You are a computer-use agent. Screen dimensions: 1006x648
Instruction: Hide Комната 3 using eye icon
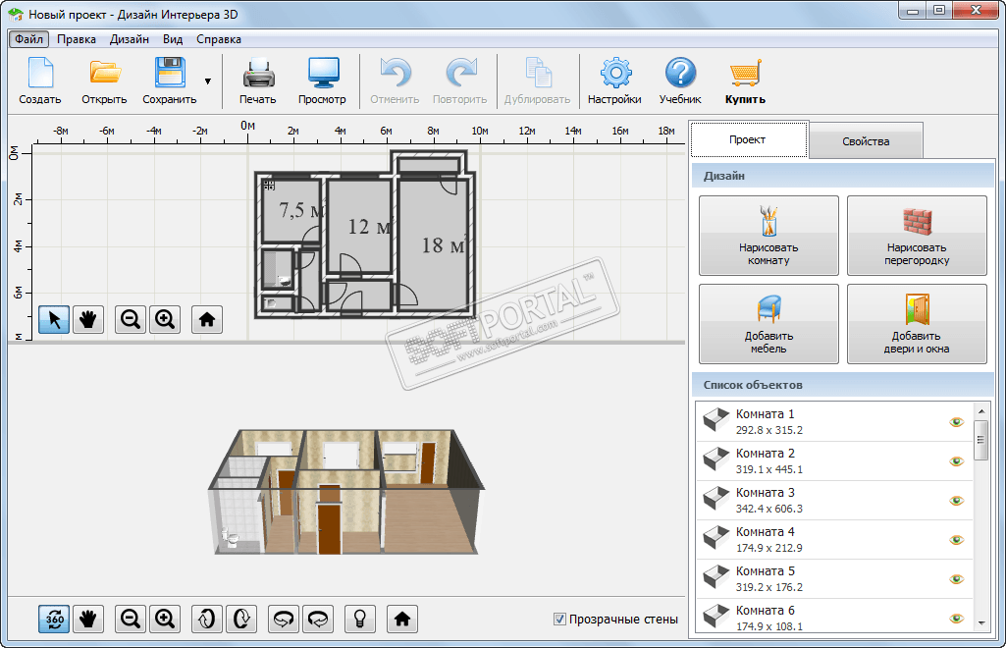click(957, 501)
